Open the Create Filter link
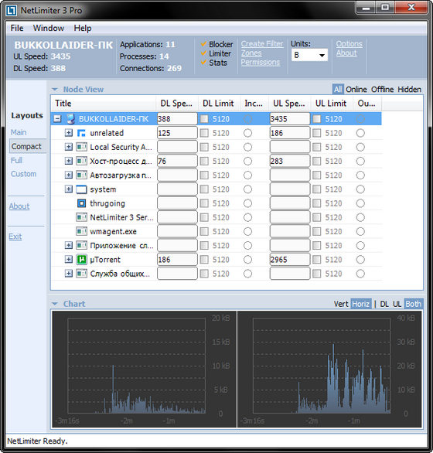The width and height of the screenshot is (433, 453). [x=262, y=44]
